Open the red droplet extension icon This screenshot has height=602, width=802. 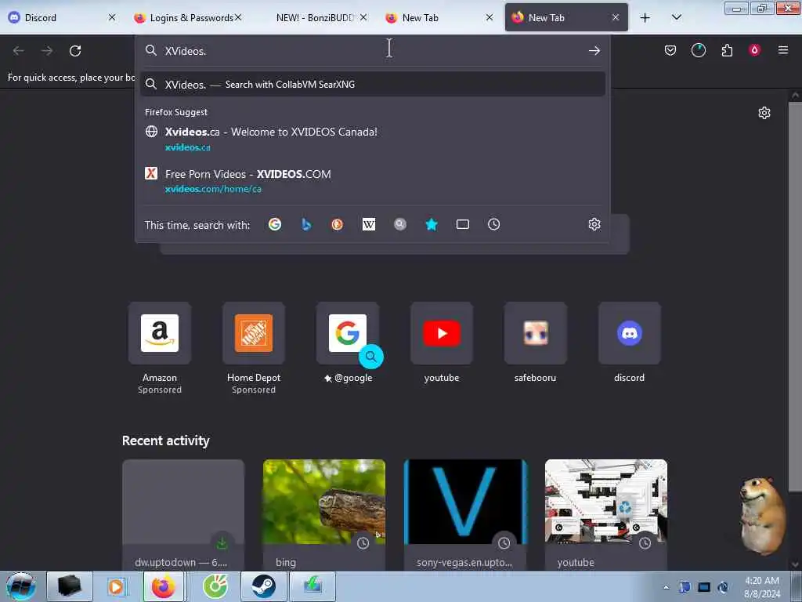[754, 50]
